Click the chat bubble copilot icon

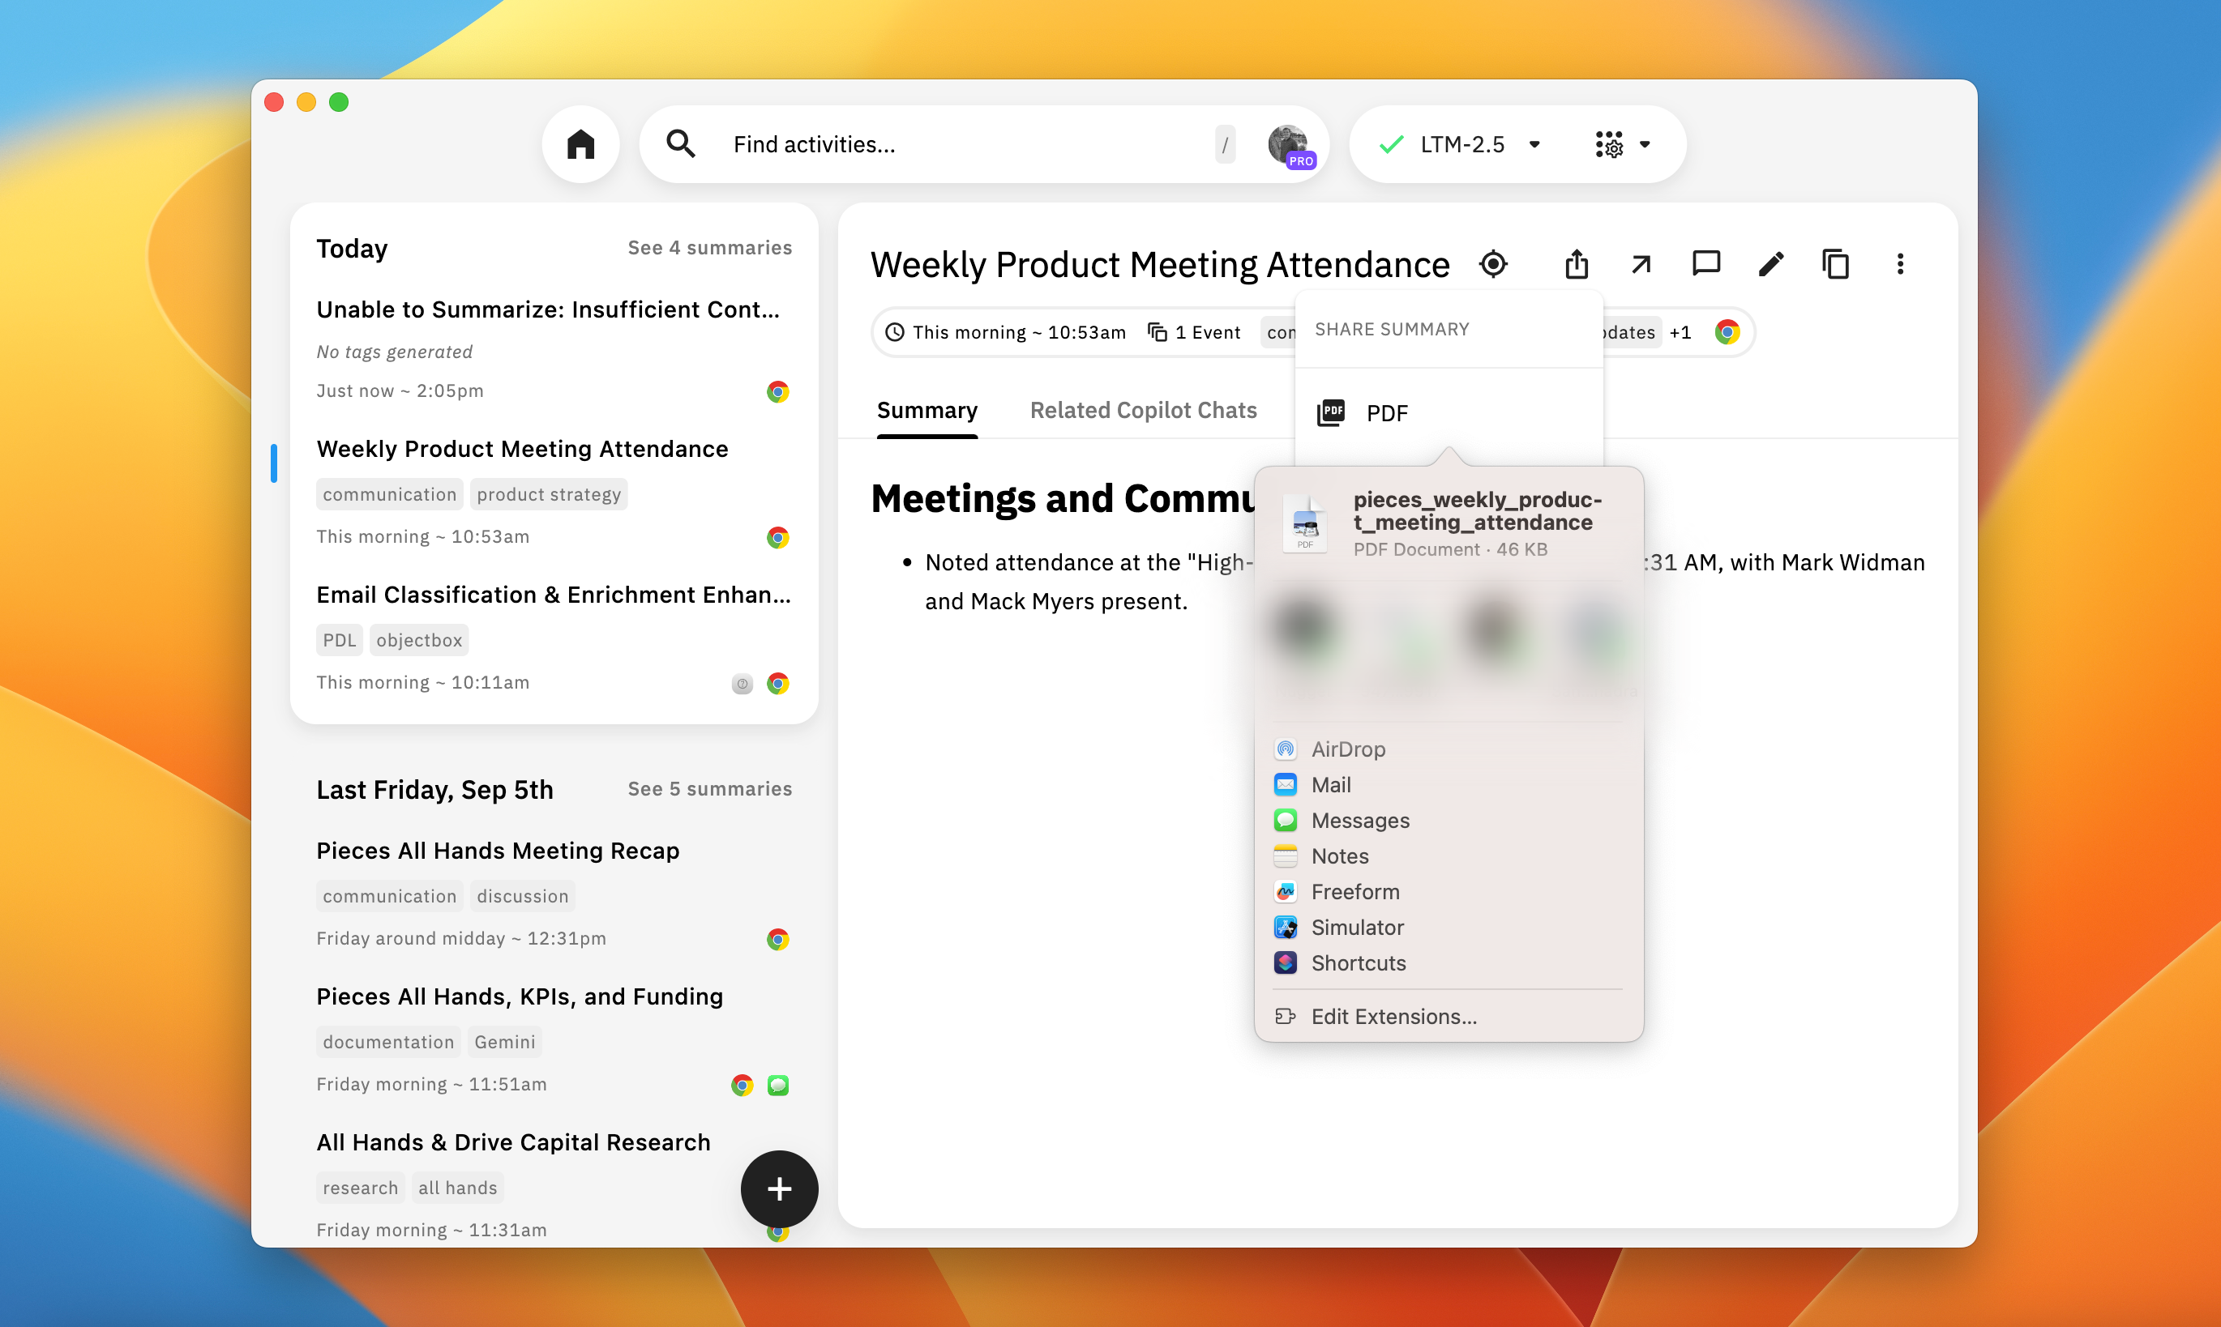[1705, 264]
